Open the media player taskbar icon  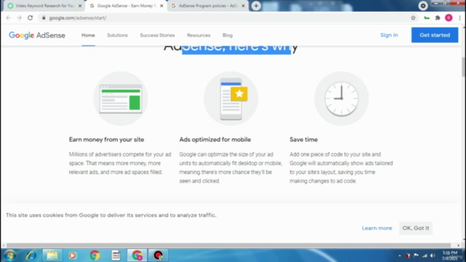pos(73,255)
